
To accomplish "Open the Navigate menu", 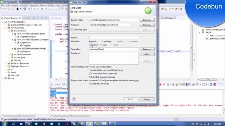I will 34,5.
